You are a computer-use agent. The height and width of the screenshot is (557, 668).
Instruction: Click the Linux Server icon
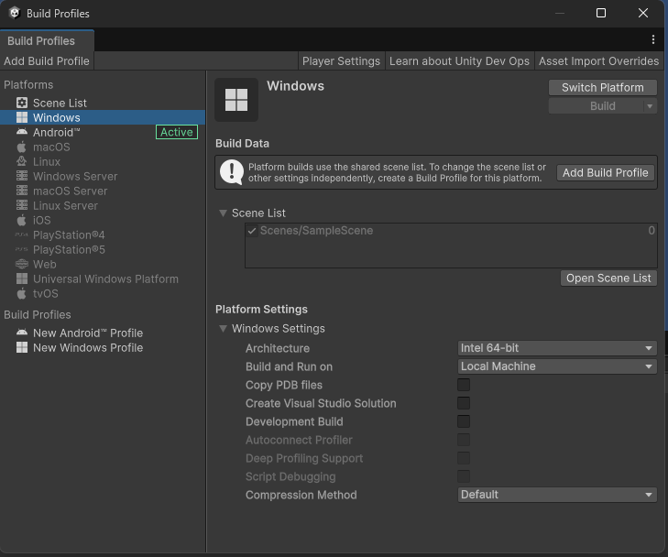(22, 206)
